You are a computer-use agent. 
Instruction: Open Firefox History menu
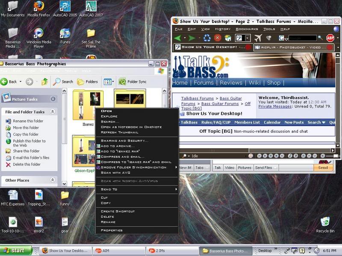223,29
